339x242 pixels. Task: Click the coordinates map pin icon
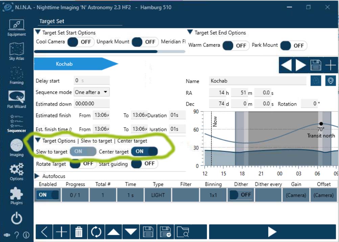[331, 81]
